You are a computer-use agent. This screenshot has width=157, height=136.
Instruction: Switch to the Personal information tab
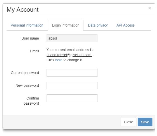(x=27, y=25)
